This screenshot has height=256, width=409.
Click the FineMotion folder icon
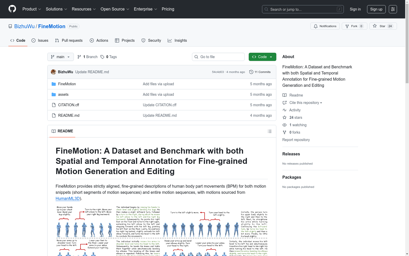[54, 84]
